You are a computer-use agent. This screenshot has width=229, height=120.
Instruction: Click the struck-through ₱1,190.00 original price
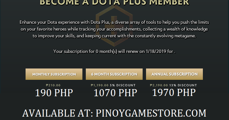100,85
